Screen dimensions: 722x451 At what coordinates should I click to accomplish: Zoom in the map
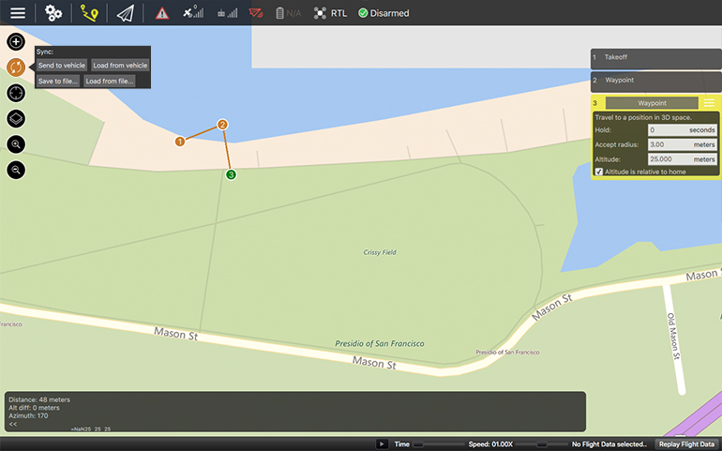[16, 144]
